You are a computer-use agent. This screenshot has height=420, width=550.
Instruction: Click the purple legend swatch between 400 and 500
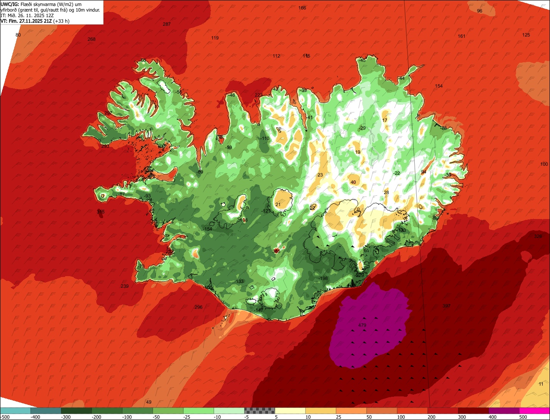pyautogui.click(x=504, y=411)
